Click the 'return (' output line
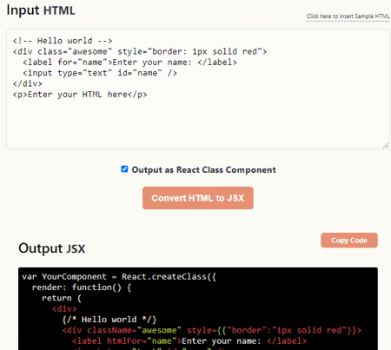 tap(62, 298)
